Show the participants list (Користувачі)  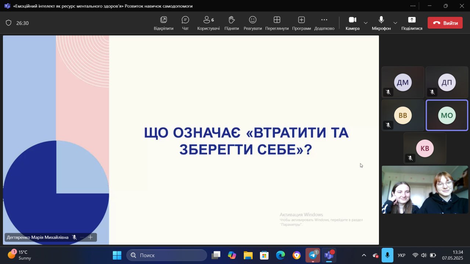coord(208,23)
